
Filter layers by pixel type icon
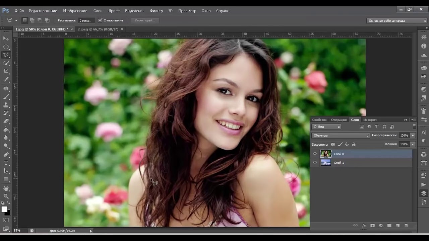[x=362, y=127]
